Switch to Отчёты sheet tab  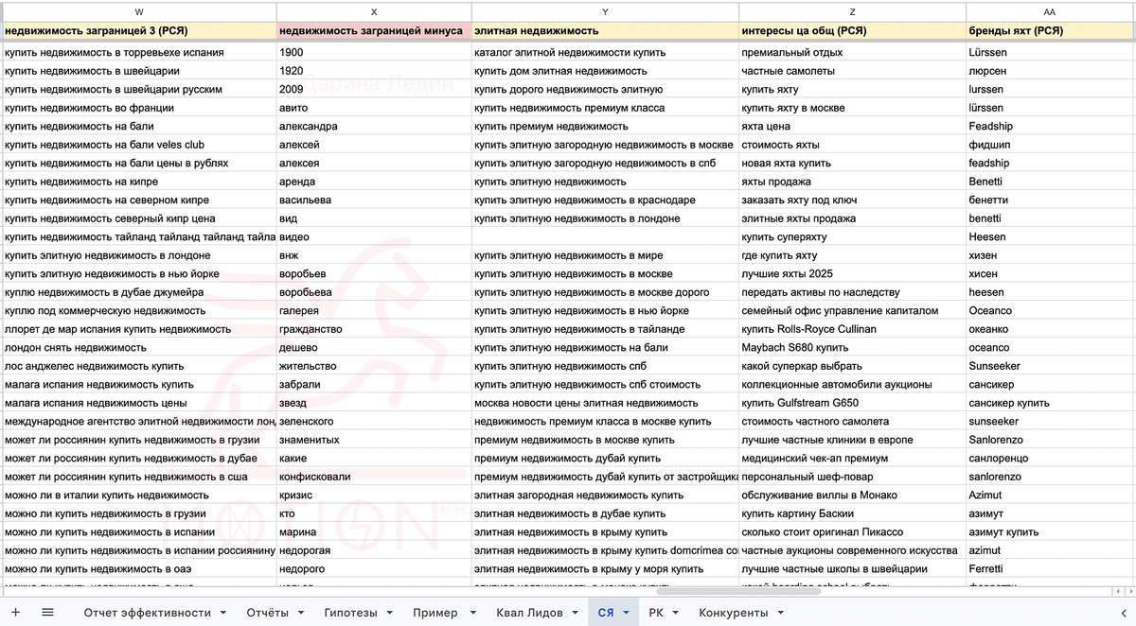[x=266, y=613]
